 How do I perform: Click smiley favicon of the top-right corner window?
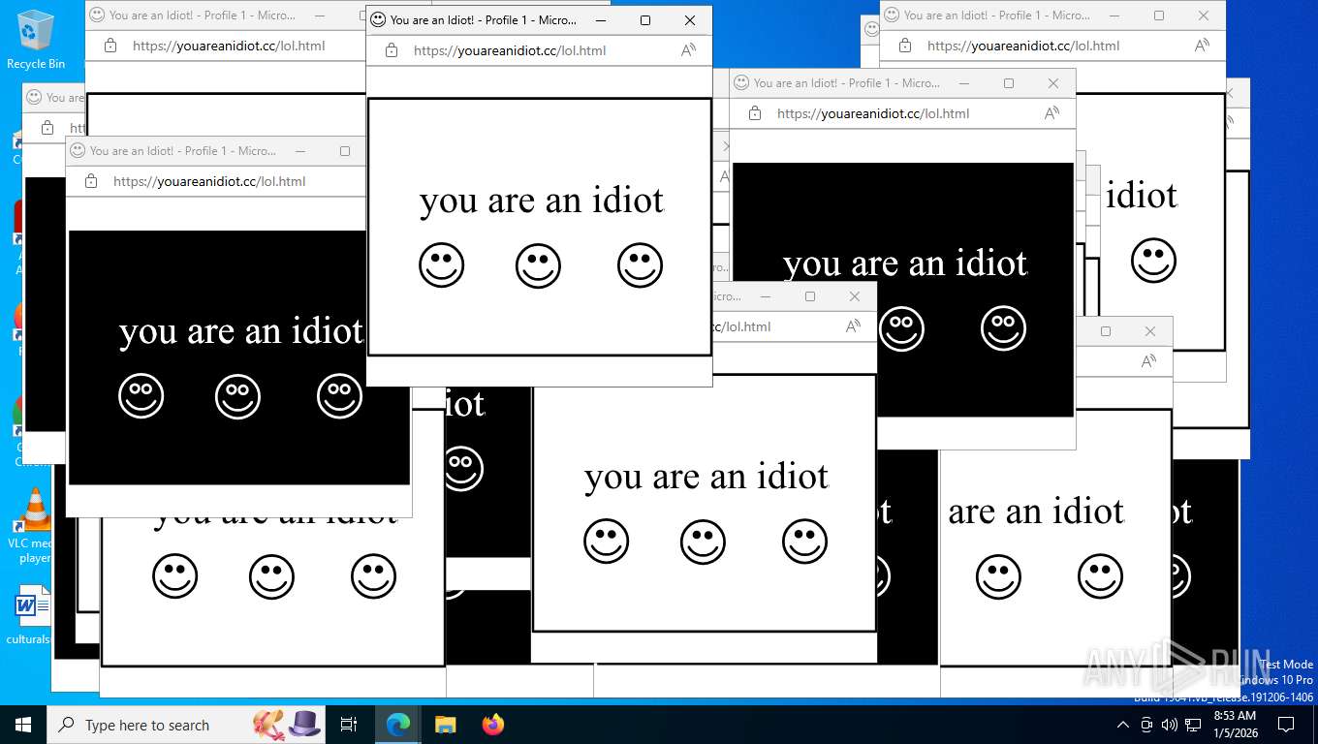pyautogui.click(x=892, y=15)
